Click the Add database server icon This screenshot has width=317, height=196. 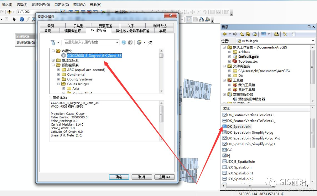click(235, 99)
